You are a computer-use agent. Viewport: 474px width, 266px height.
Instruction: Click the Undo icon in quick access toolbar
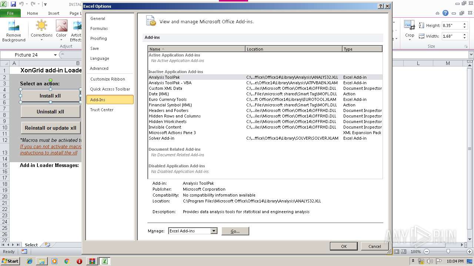[21, 4]
